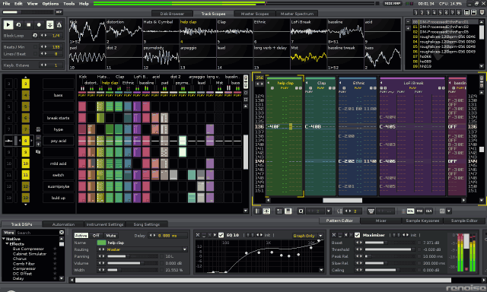The height and width of the screenshot is (292, 487).
Task: Toggle PAN column visibility button
Action: (x=419, y=211)
